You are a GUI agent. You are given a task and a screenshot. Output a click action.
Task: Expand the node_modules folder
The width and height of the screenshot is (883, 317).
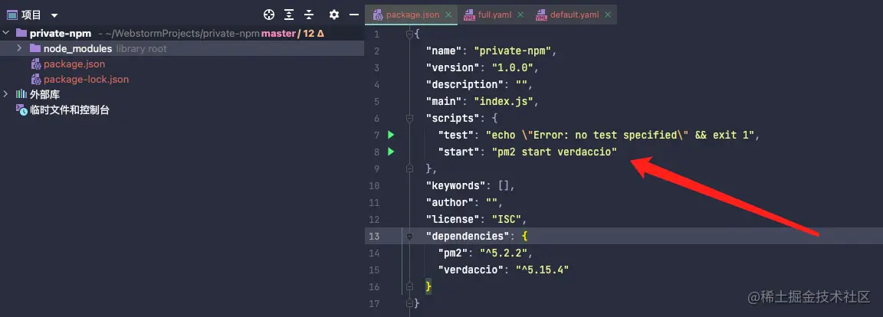[x=19, y=48]
